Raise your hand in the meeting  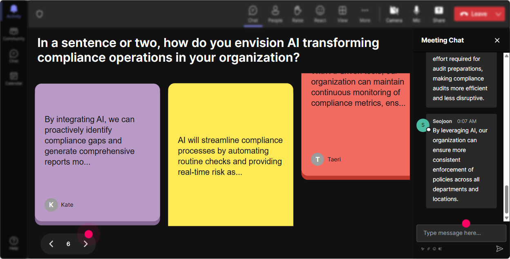(x=297, y=14)
